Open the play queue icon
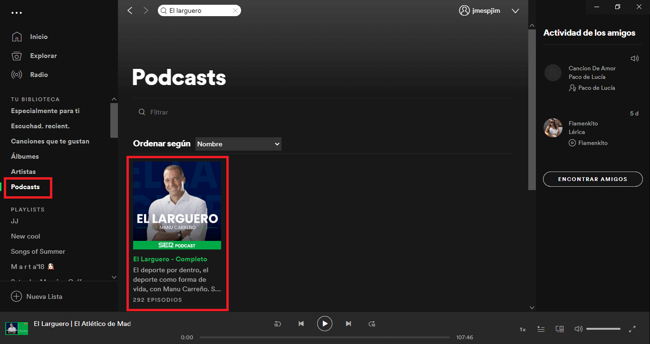The width and height of the screenshot is (650, 344). point(541,329)
